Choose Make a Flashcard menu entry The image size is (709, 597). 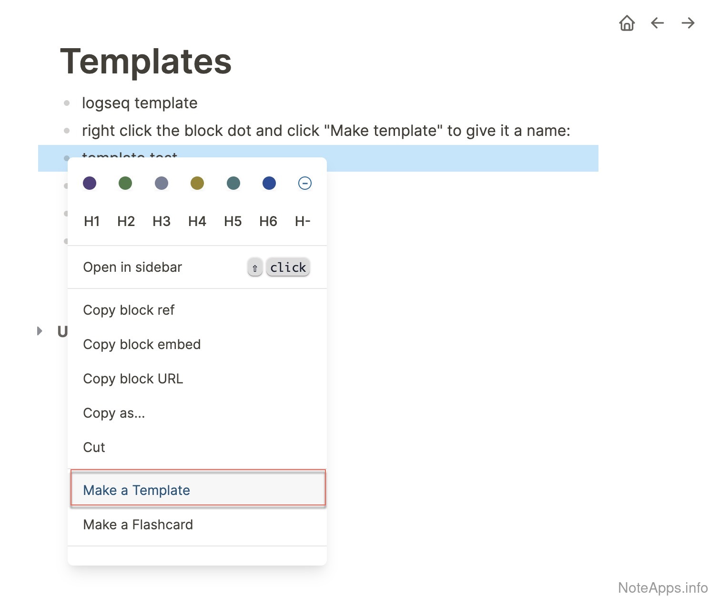pos(138,525)
